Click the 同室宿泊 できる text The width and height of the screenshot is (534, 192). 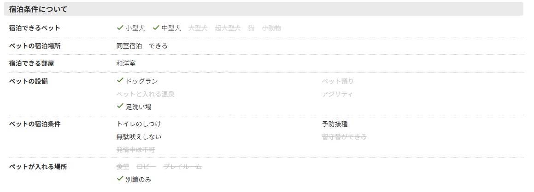(x=142, y=46)
